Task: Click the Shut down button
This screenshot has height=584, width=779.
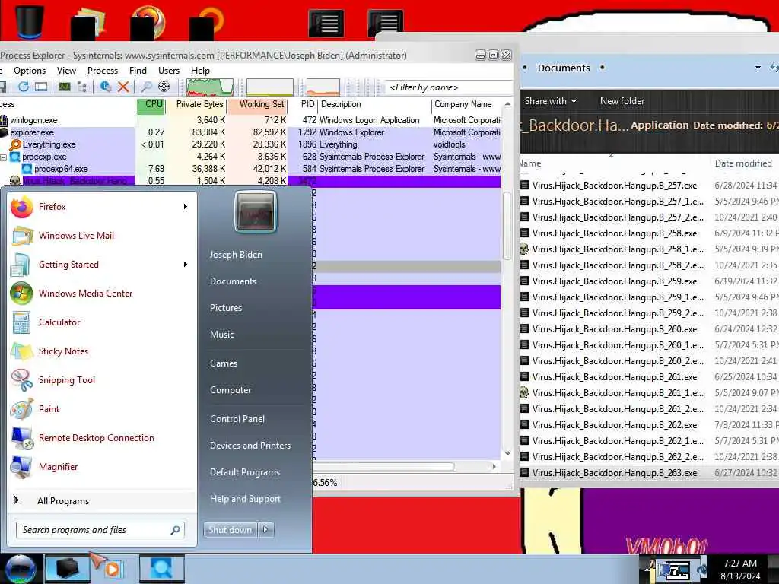Action: pos(231,530)
